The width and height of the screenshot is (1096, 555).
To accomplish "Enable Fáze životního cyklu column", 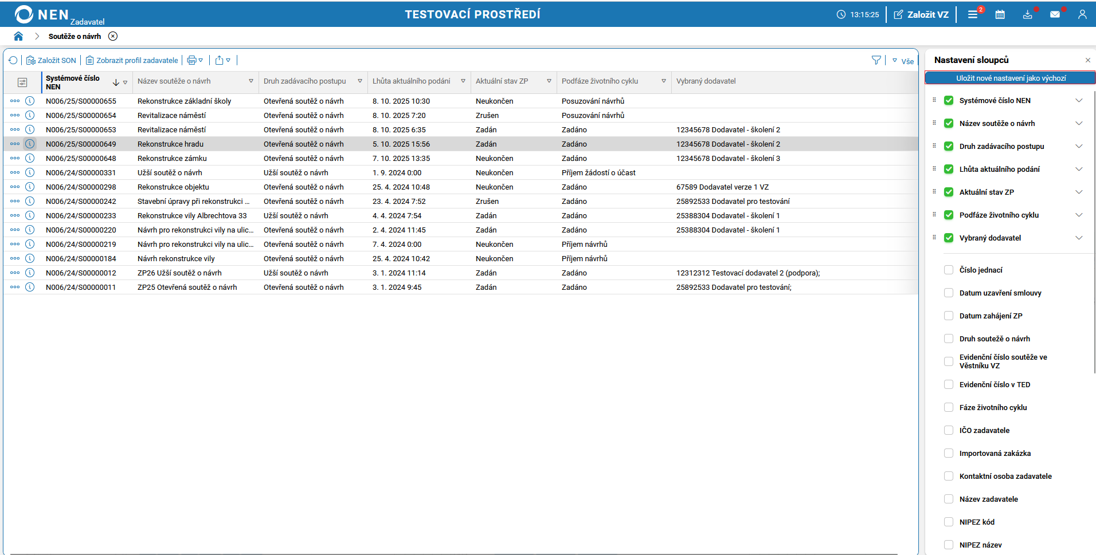I will pyautogui.click(x=949, y=407).
